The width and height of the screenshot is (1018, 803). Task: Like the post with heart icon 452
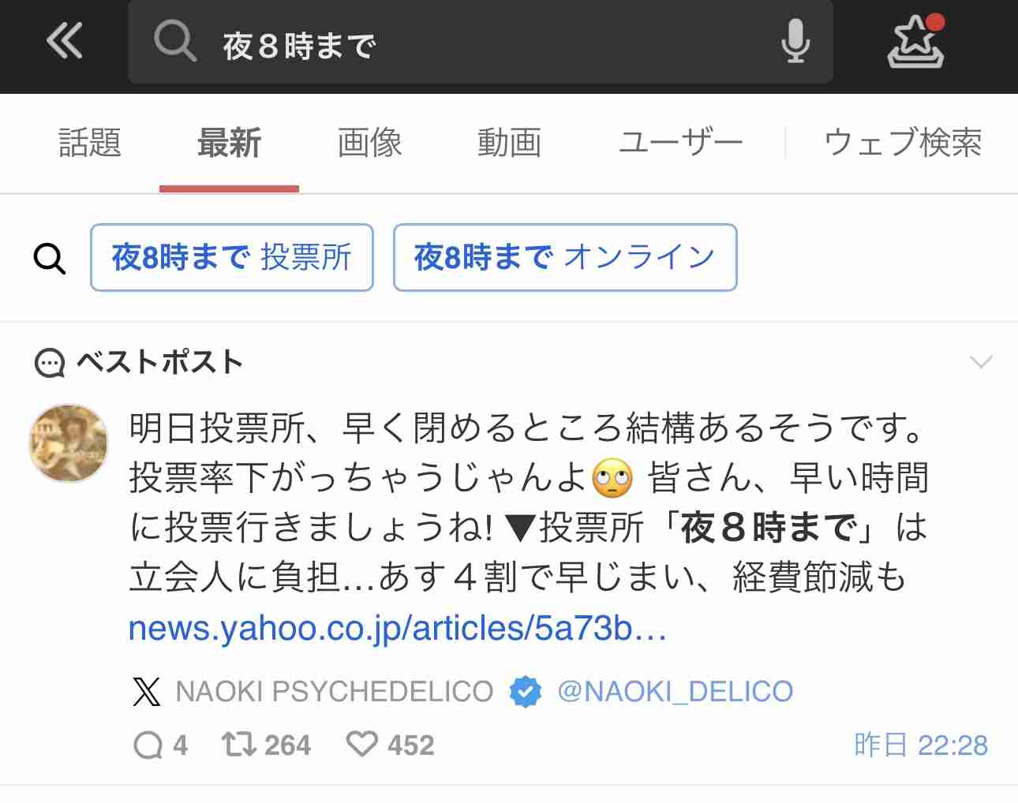coord(361,744)
